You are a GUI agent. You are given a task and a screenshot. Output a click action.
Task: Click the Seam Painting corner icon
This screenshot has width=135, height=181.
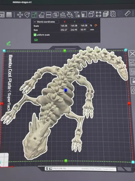(84, 14)
